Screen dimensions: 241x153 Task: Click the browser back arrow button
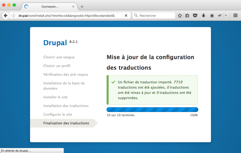(x=6, y=16)
